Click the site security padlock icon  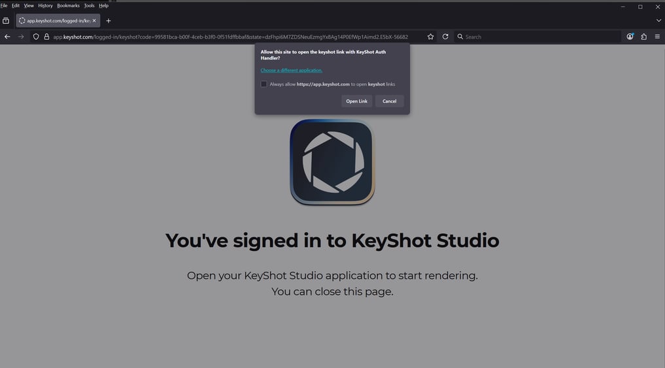coord(46,37)
